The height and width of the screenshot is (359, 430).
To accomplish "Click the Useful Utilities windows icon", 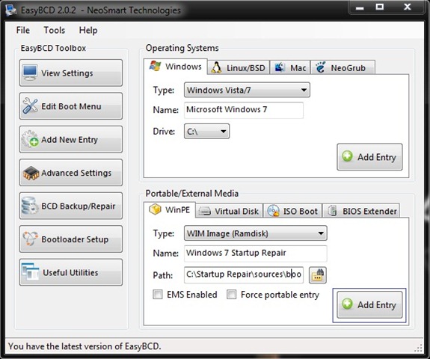I will tap(30, 271).
